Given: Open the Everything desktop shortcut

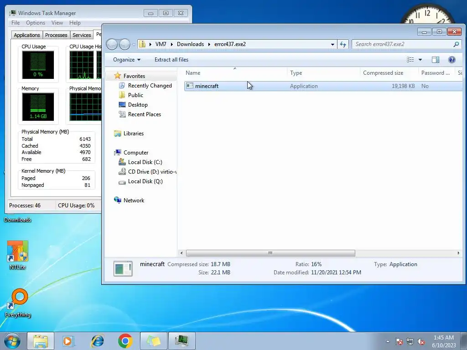Looking at the screenshot, I should [18, 303].
